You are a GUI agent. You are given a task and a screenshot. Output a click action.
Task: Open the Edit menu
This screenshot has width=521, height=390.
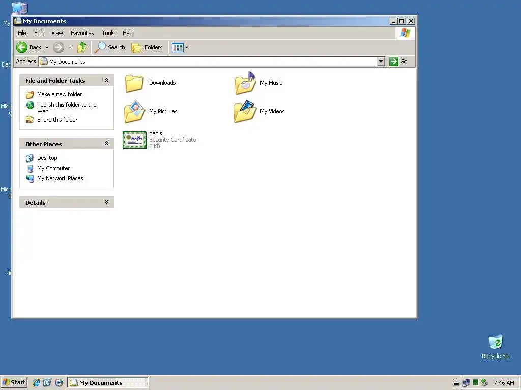point(39,33)
